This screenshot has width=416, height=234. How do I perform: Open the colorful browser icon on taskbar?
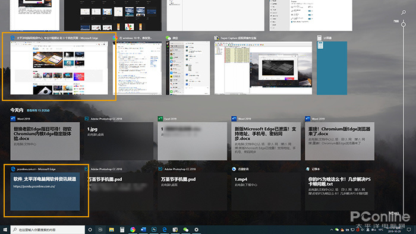(133, 230)
